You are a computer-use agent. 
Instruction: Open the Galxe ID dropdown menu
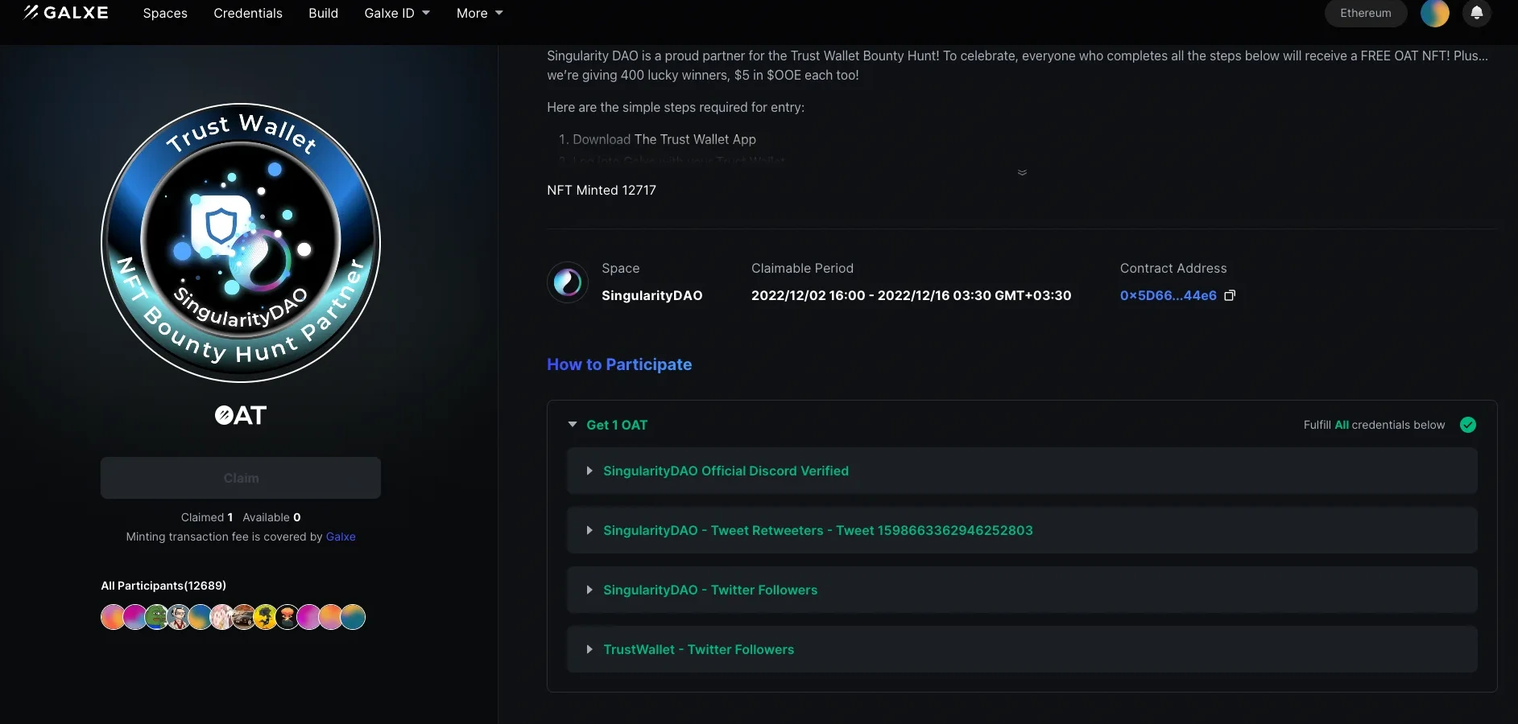tap(397, 13)
